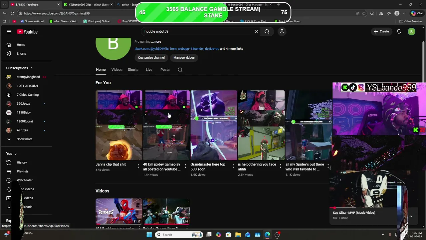Open the Windows Start menu
The width and height of the screenshot is (426, 240).
click(149, 235)
